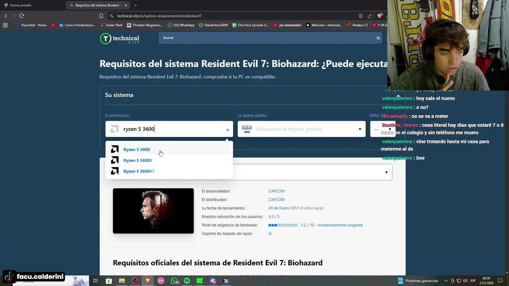Click the share icon in address bar
This screenshot has height=286, width=509.
click(x=370, y=16)
